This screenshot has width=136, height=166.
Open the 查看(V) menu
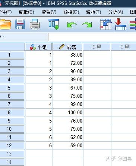click(x=49, y=12)
